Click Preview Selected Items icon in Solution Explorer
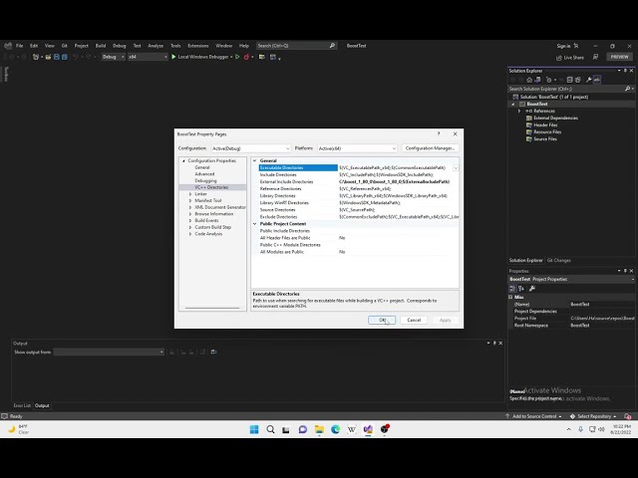 597,80
